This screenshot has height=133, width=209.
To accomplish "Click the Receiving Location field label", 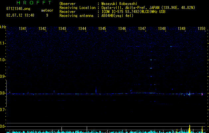I will tap(77, 8).
